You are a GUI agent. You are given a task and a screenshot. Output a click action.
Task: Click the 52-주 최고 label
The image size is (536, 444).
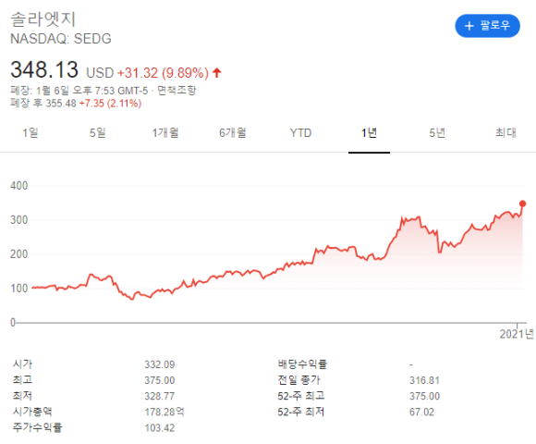pyautogui.click(x=301, y=396)
